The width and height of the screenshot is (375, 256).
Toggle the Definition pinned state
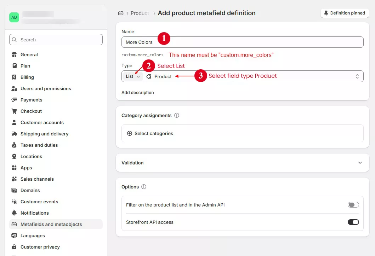tap(344, 13)
